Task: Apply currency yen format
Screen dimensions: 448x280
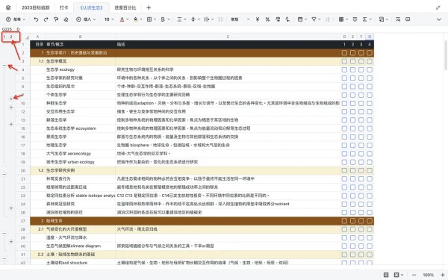Action: click(258, 19)
